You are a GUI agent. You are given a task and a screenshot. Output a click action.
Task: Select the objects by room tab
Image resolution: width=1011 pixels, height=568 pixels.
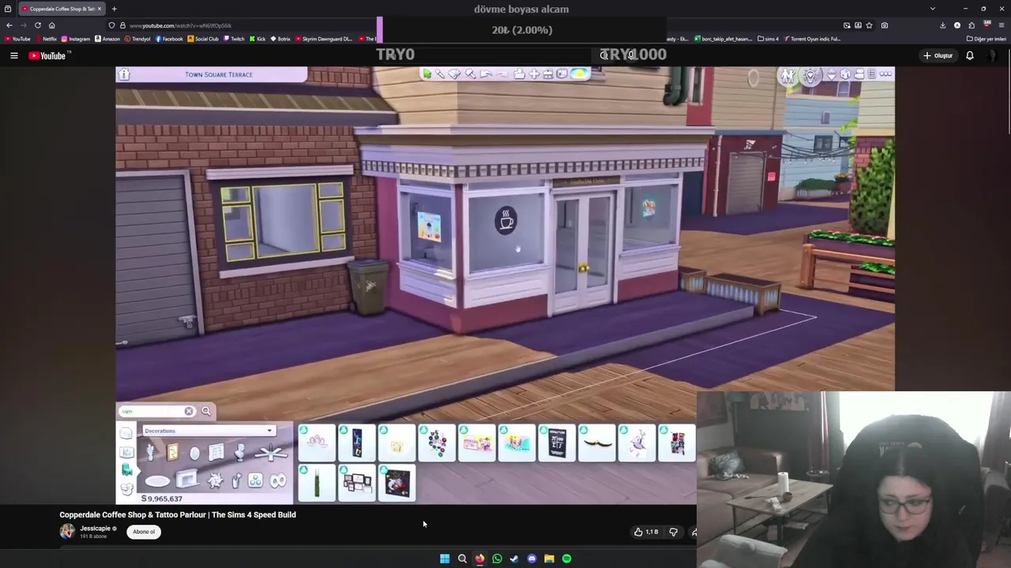point(126,452)
